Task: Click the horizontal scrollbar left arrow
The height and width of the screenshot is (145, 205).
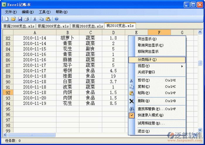Action: pyautogui.click(x=5, y=135)
